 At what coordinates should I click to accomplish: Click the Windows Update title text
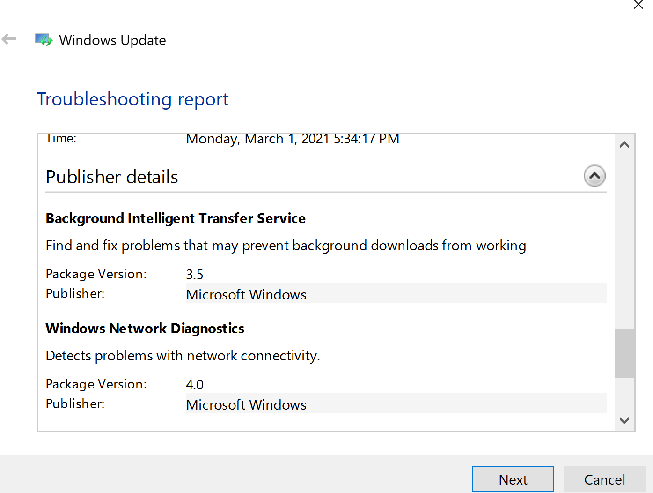tap(112, 40)
